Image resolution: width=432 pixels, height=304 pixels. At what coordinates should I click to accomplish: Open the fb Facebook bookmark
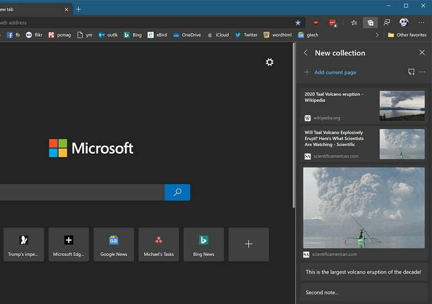(13, 35)
